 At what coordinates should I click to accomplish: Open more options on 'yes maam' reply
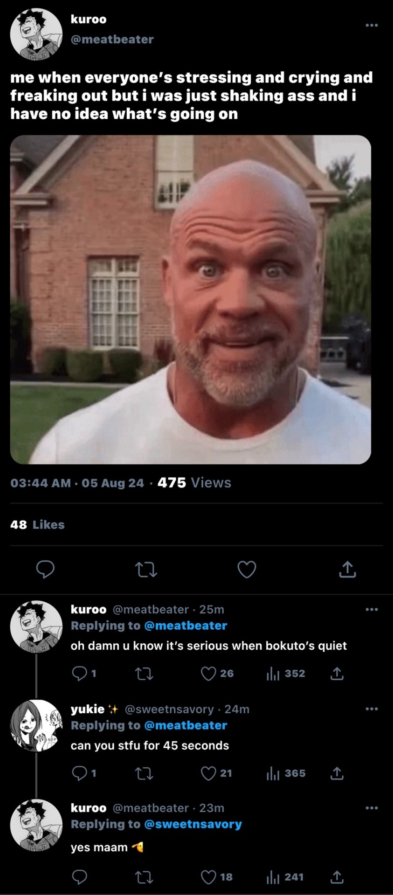click(372, 808)
